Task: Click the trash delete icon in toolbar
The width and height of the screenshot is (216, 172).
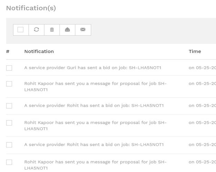Action: point(52,30)
